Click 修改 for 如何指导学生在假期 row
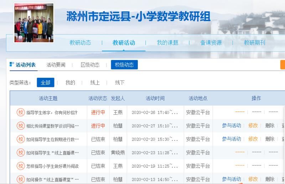 tap(253, 139)
